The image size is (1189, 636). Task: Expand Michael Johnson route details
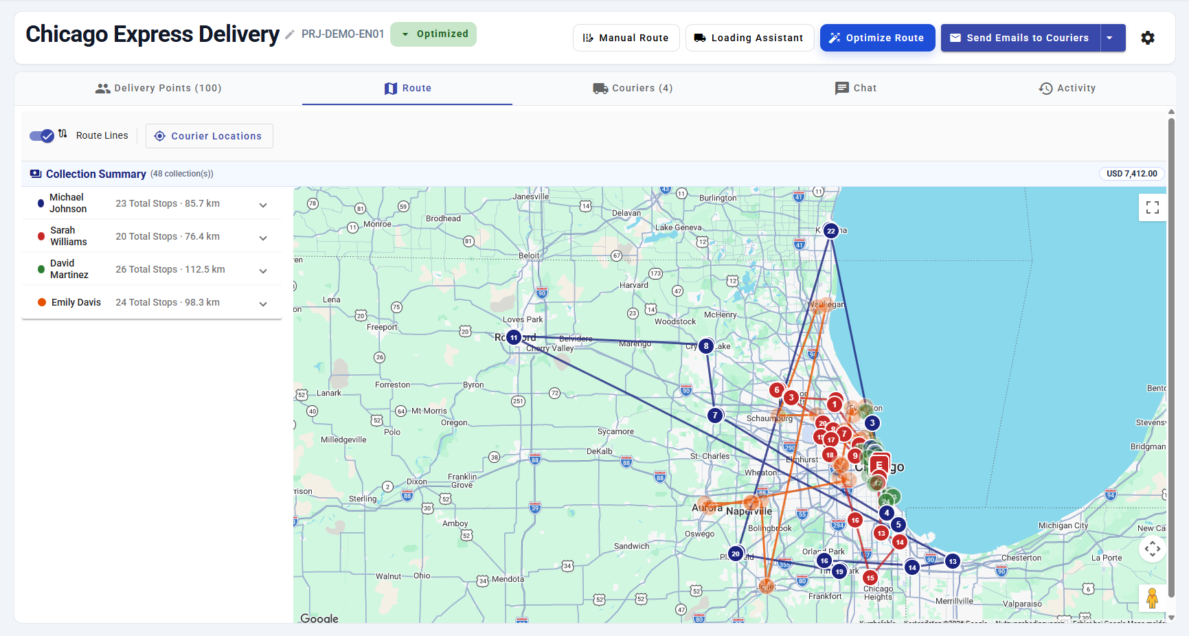point(263,205)
